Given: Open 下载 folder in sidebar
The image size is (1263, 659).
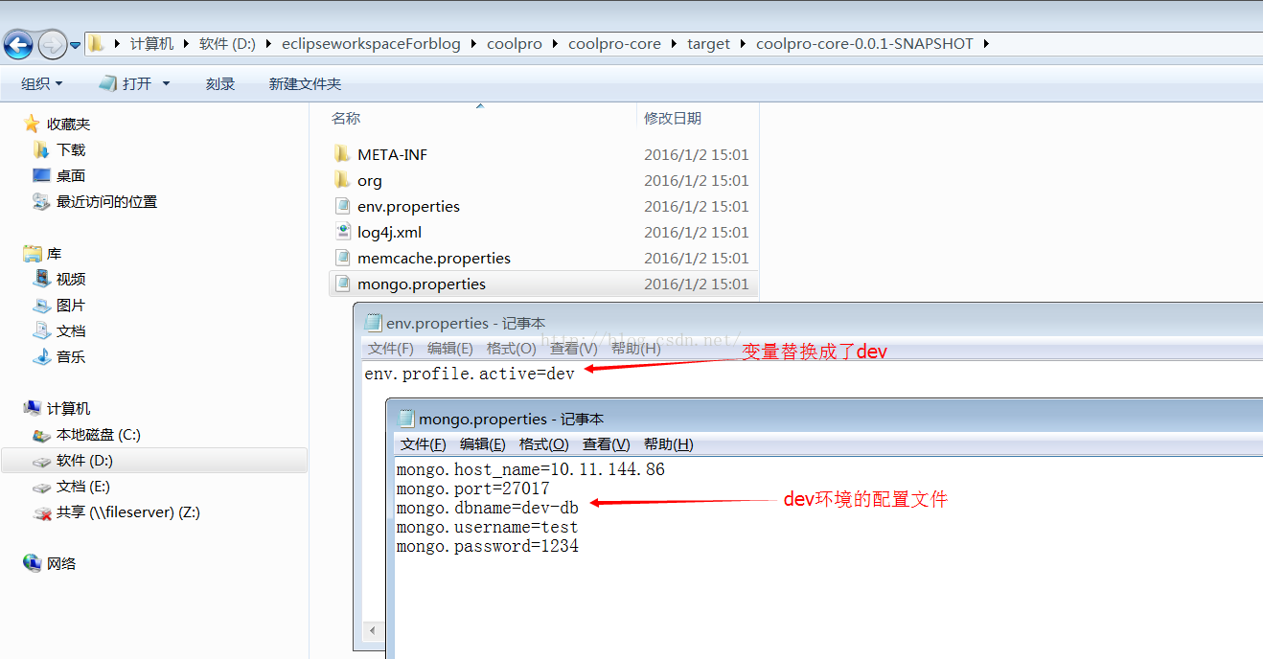Looking at the screenshot, I should [71, 149].
